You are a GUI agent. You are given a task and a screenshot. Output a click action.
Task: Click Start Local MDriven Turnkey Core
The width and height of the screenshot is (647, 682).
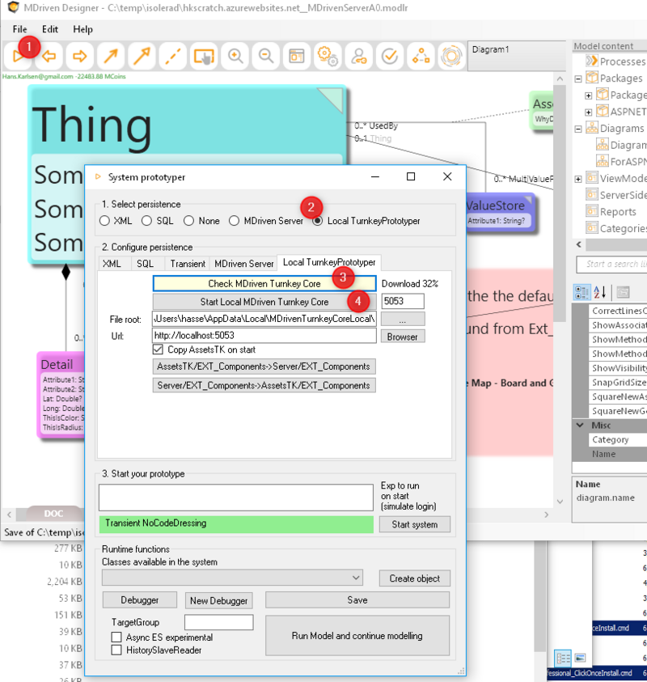[x=264, y=302]
